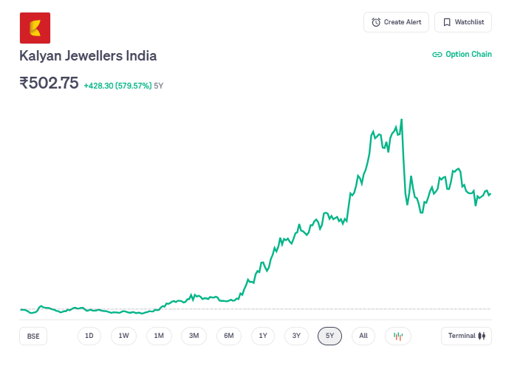The width and height of the screenshot is (506, 366).
Task: Open the Terminal view button
Action: pyautogui.click(x=466, y=336)
